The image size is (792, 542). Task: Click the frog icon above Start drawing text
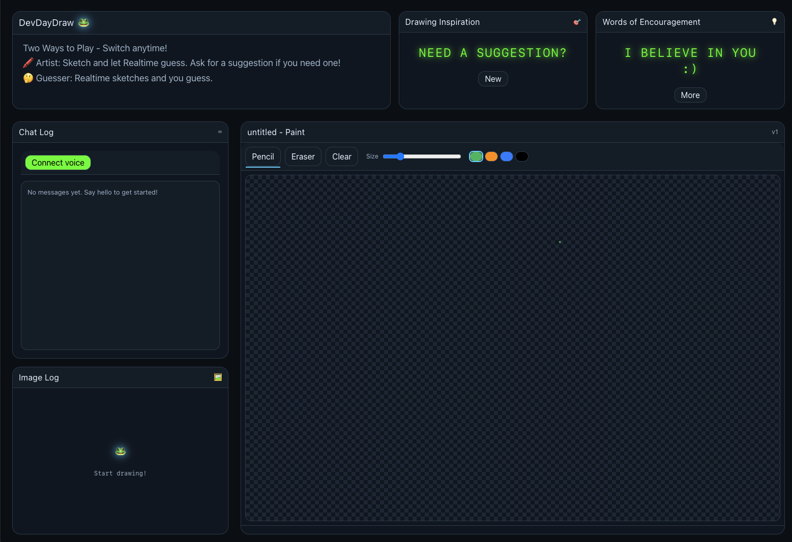tap(120, 451)
